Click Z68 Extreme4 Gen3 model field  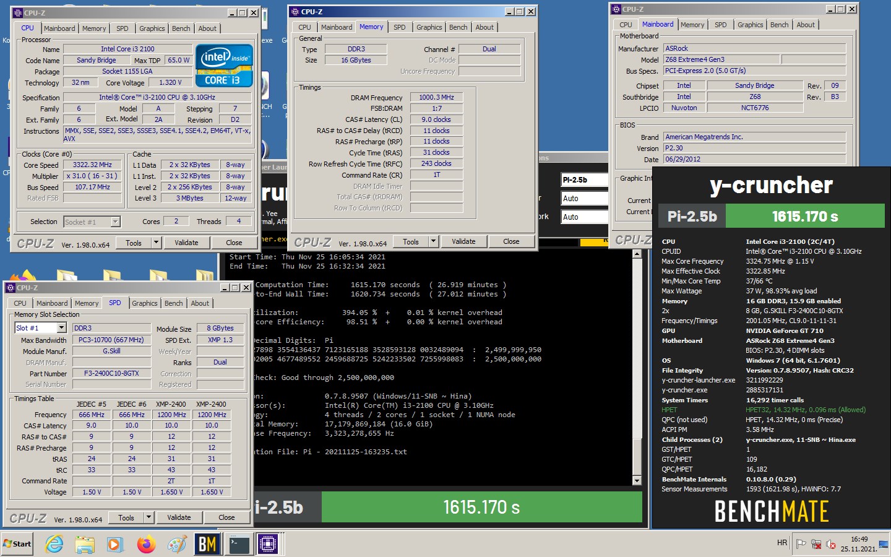tap(721, 59)
